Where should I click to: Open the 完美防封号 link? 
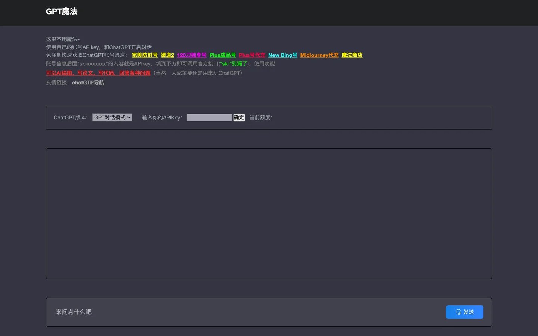tap(145, 55)
